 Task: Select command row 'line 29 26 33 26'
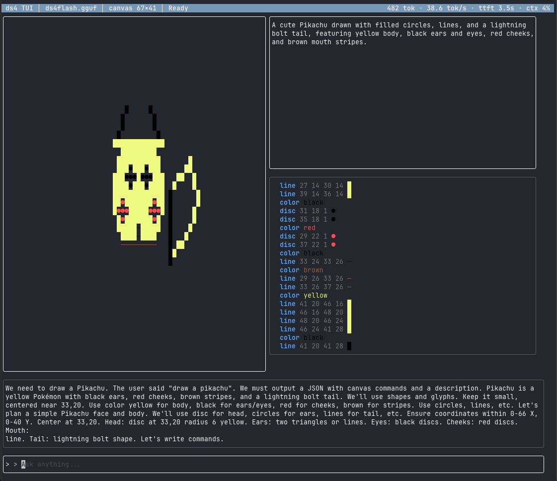(x=315, y=278)
